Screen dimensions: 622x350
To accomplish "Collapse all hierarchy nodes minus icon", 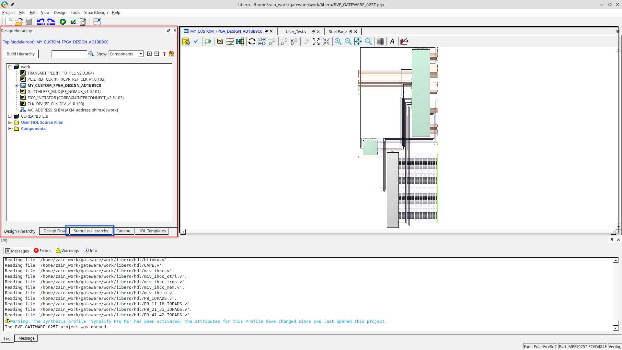I will [157, 54].
